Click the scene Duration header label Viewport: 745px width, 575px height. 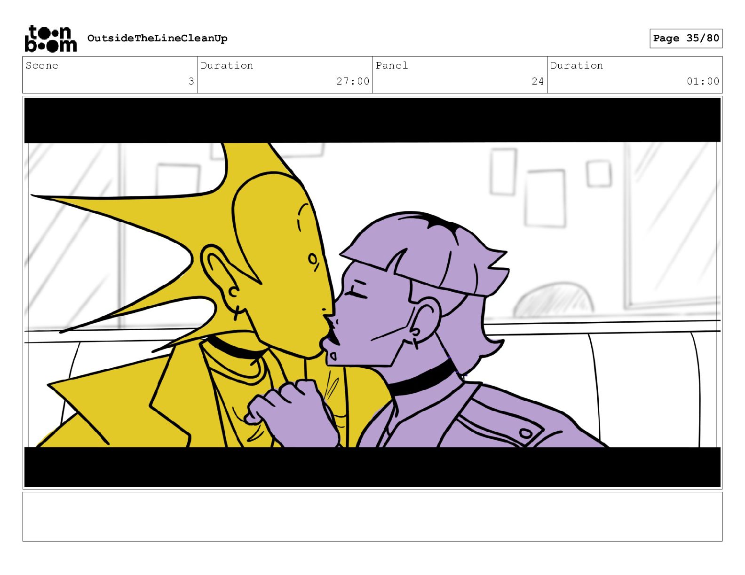227,65
